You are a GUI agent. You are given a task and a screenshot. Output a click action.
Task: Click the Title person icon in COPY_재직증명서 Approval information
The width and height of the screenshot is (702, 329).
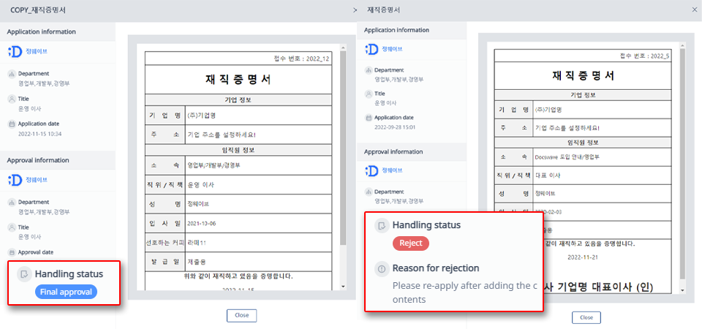coord(12,227)
